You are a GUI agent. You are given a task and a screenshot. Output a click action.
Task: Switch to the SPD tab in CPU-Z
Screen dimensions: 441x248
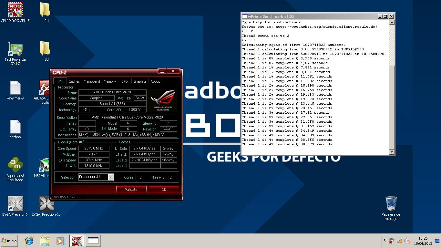125,81
